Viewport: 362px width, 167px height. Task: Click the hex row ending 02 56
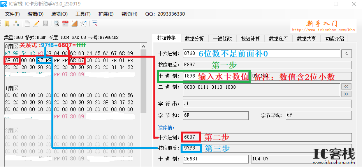click(x=69, y=95)
